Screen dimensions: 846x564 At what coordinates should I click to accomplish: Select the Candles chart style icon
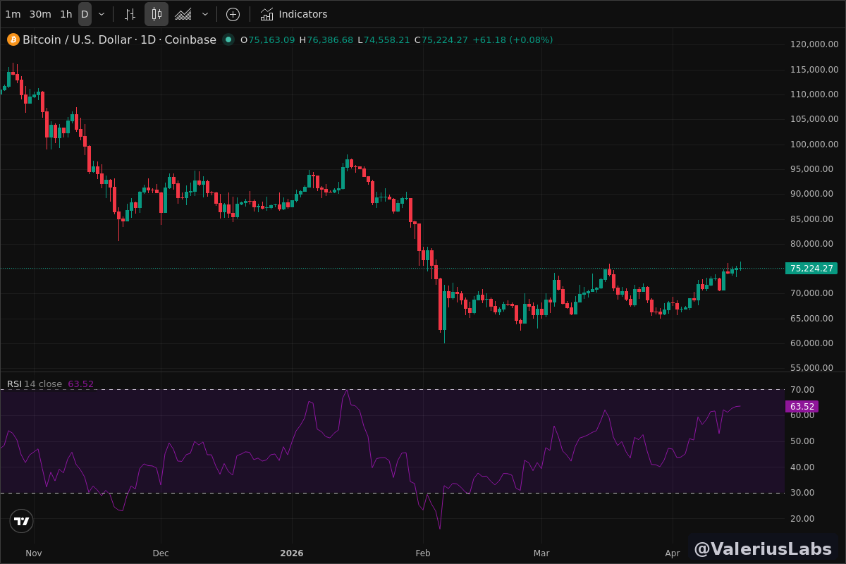click(x=157, y=14)
